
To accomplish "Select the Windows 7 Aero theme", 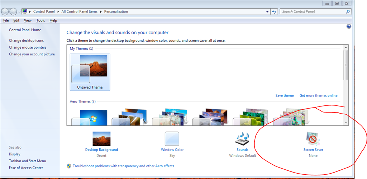I will (x=90, y=118).
